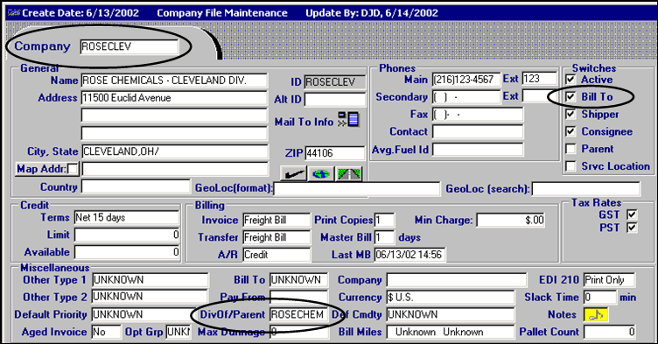Uncheck the Consignee checkbox

(x=570, y=131)
